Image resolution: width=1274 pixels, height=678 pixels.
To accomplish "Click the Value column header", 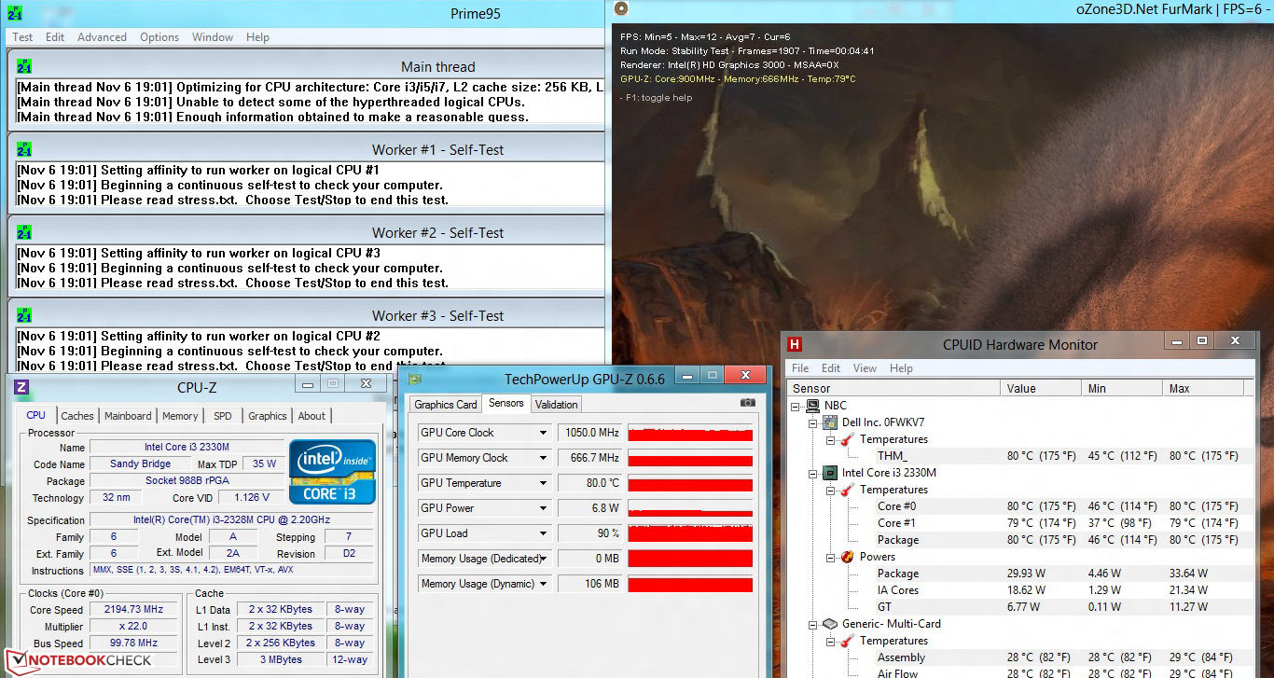I will point(1041,389).
